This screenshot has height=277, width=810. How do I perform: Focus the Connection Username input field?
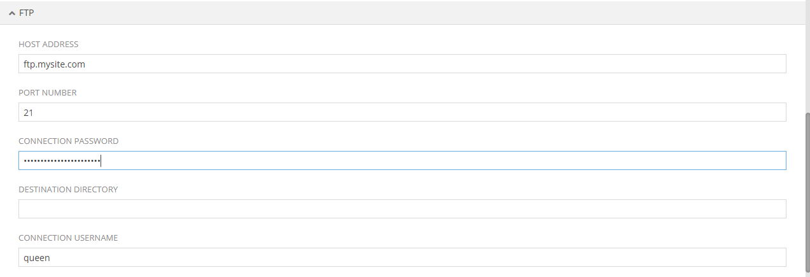(402, 257)
